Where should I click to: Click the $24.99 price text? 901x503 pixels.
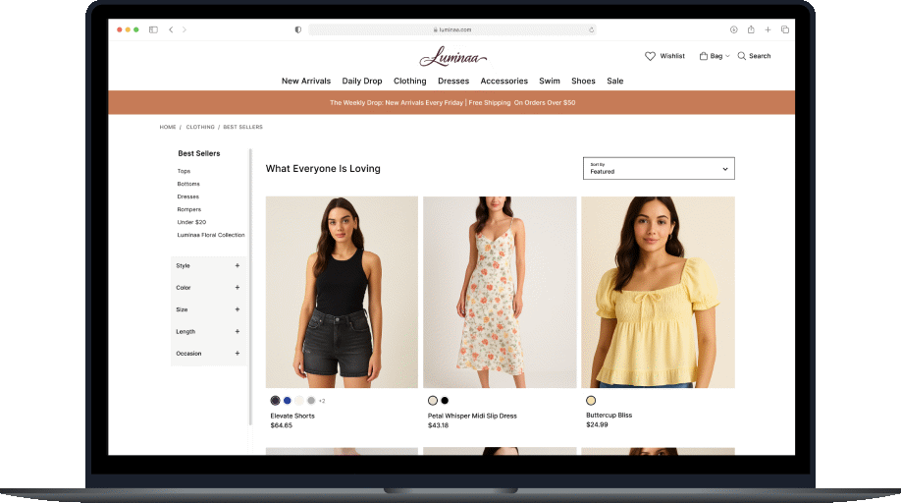pos(597,424)
